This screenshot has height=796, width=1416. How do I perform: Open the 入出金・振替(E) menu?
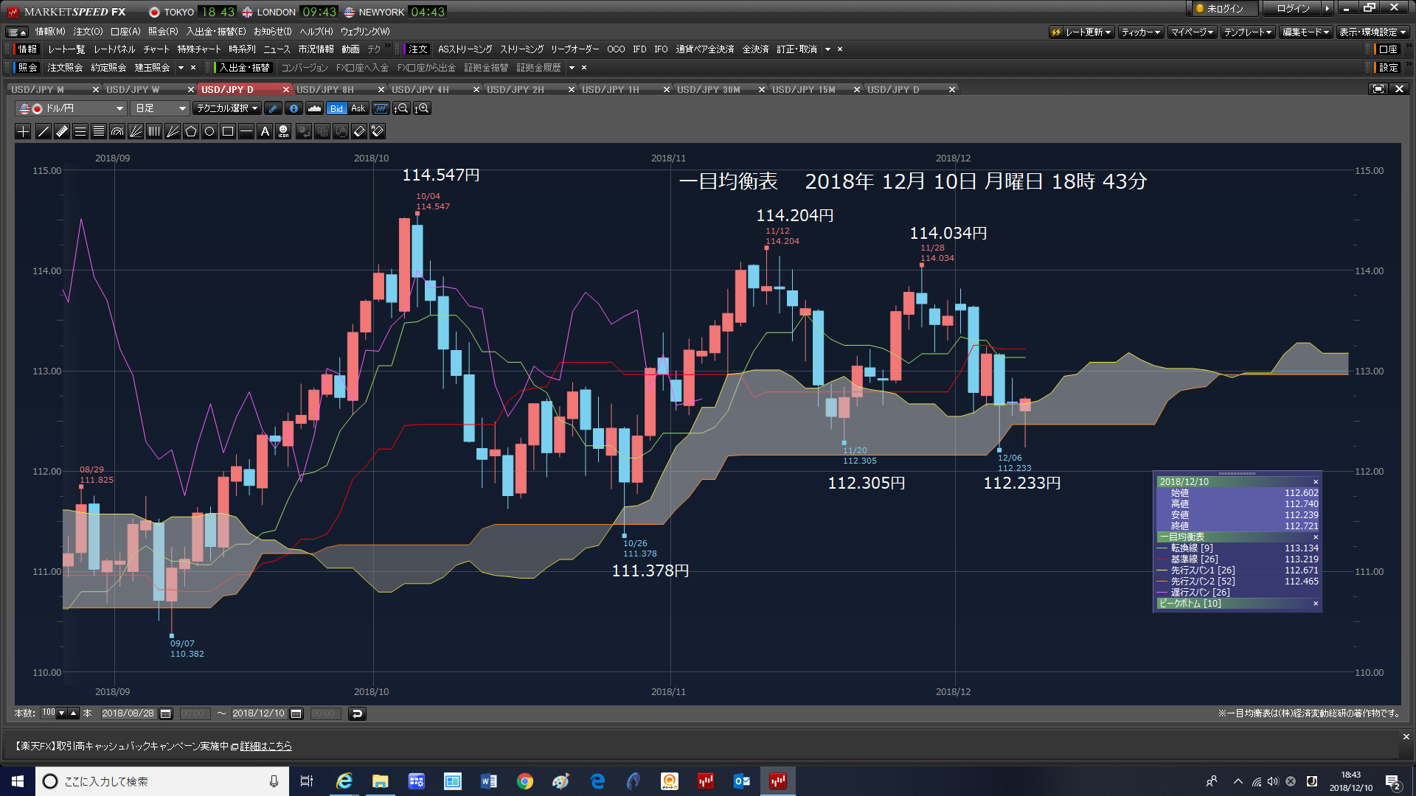(x=216, y=32)
